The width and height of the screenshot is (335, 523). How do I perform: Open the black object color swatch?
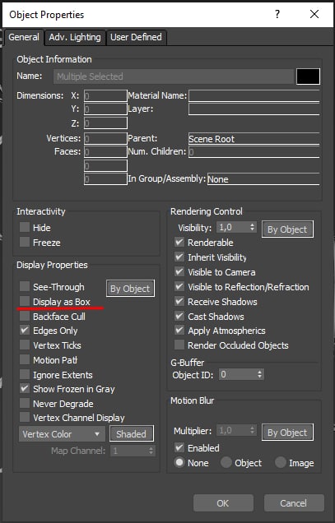tap(308, 76)
